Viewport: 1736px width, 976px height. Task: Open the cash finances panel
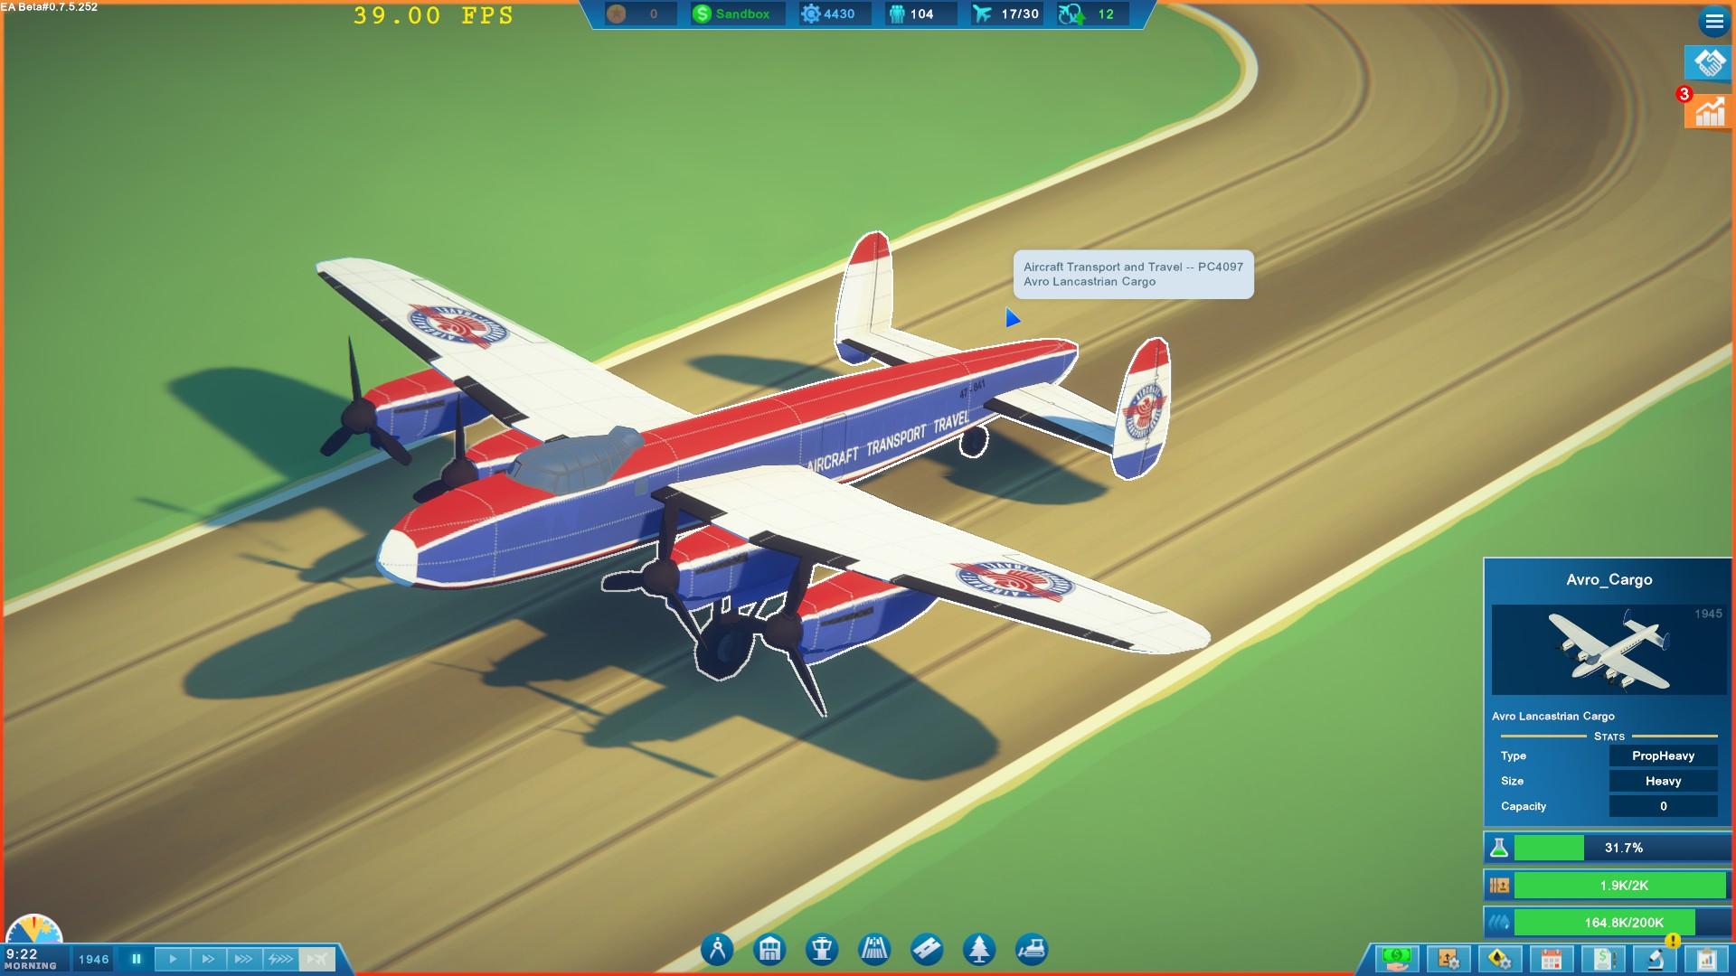[1397, 958]
